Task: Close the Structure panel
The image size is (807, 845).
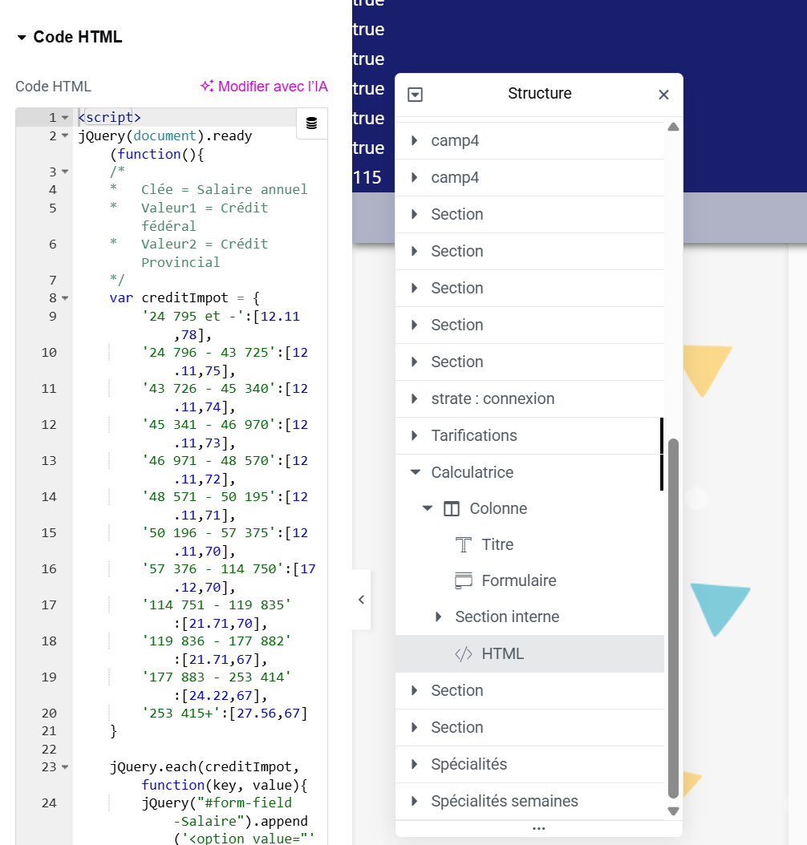Action: point(663,95)
